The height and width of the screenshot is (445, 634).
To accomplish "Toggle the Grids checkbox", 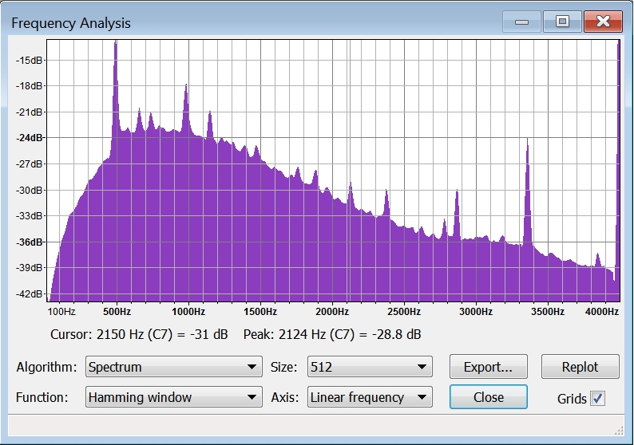I will click(x=597, y=399).
